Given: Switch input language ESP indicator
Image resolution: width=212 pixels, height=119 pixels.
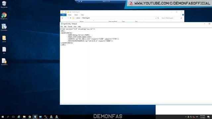Looking at the screenshot, I should pos(197,117).
